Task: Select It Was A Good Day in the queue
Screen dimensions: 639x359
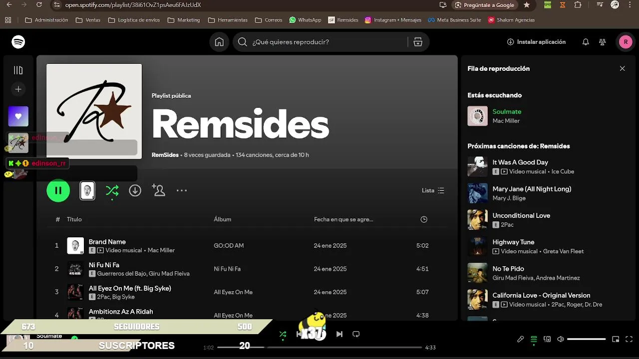Action: coord(520,162)
